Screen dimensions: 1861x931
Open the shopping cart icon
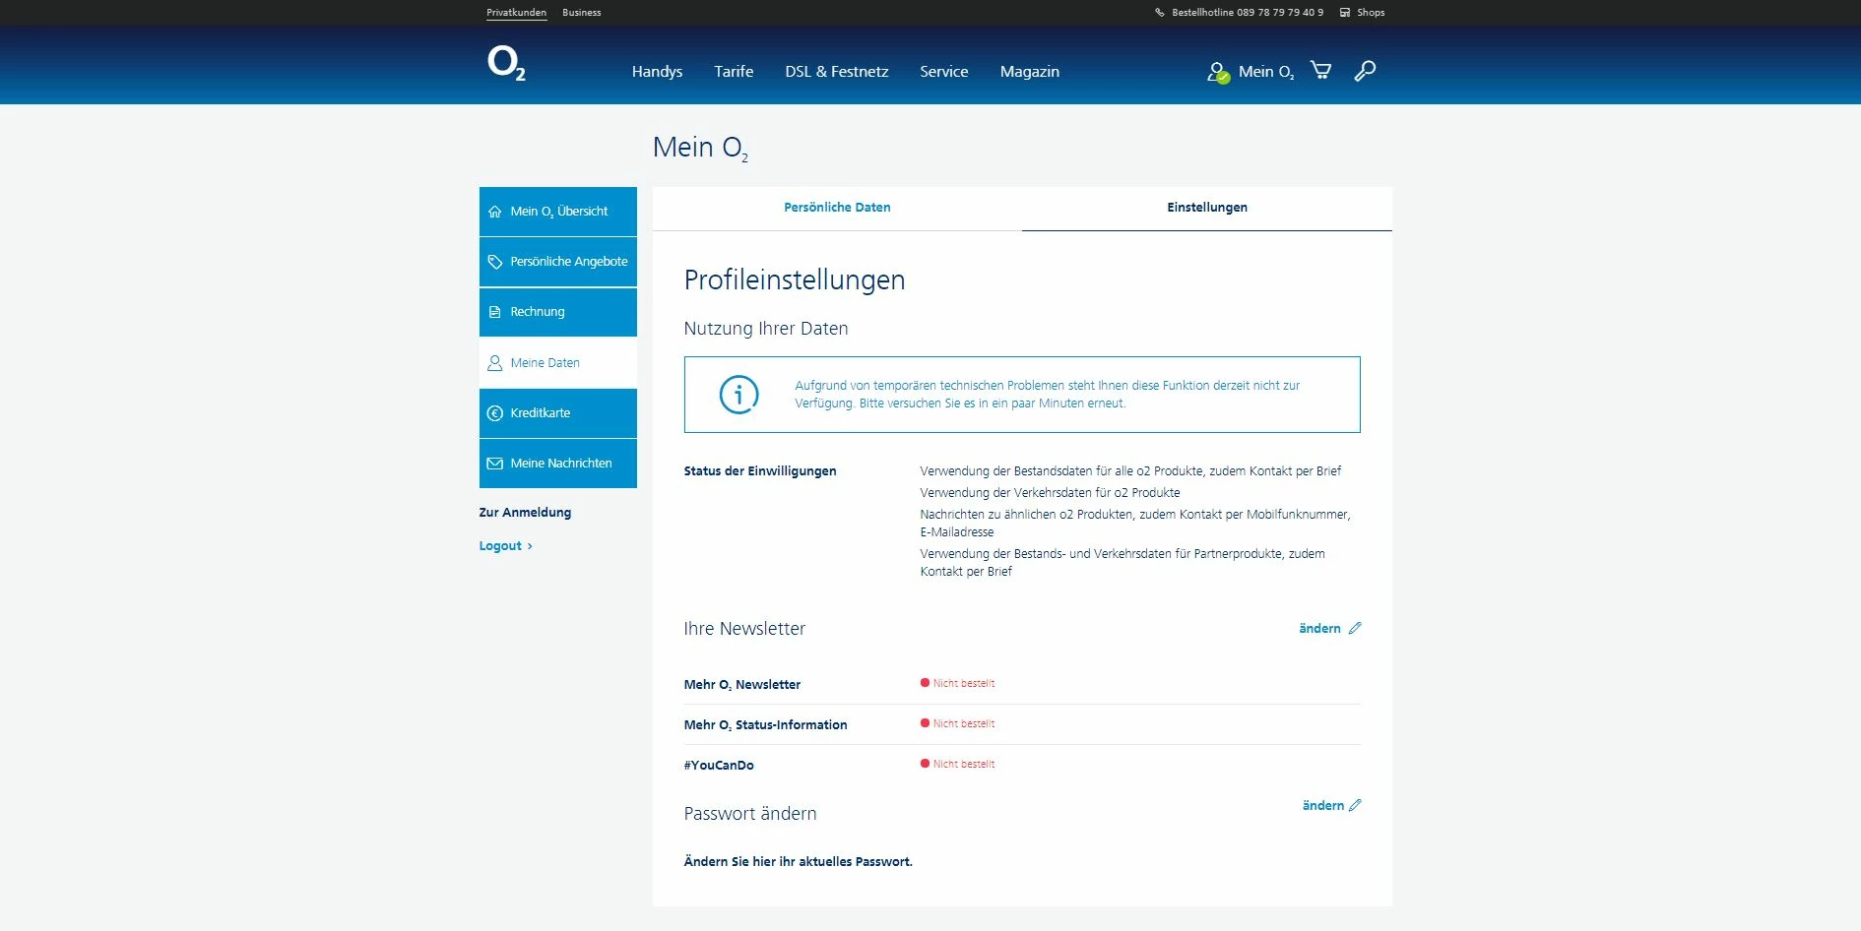coord(1321,71)
